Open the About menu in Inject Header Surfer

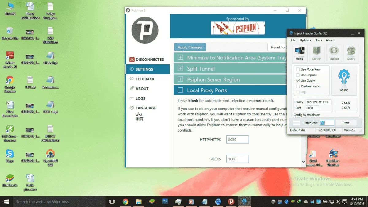pyautogui.click(x=330, y=40)
